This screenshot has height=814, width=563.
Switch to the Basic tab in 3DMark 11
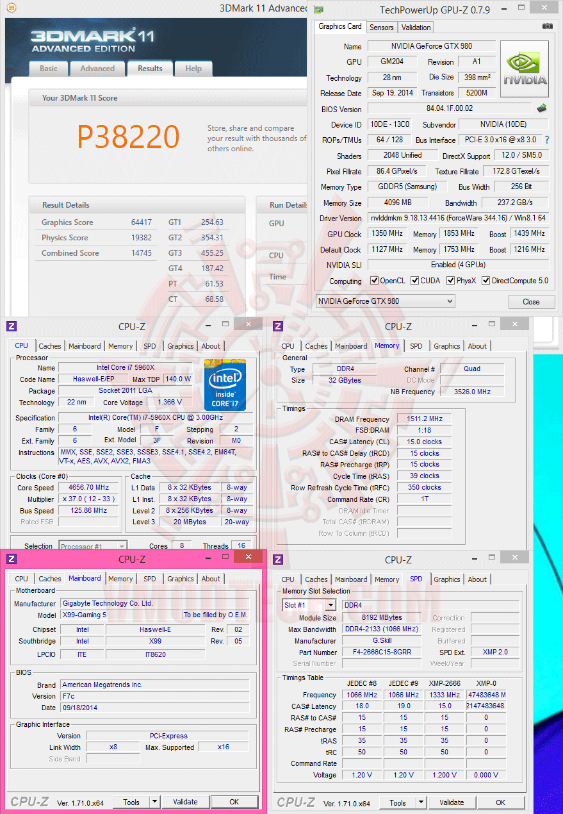coord(49,69)
